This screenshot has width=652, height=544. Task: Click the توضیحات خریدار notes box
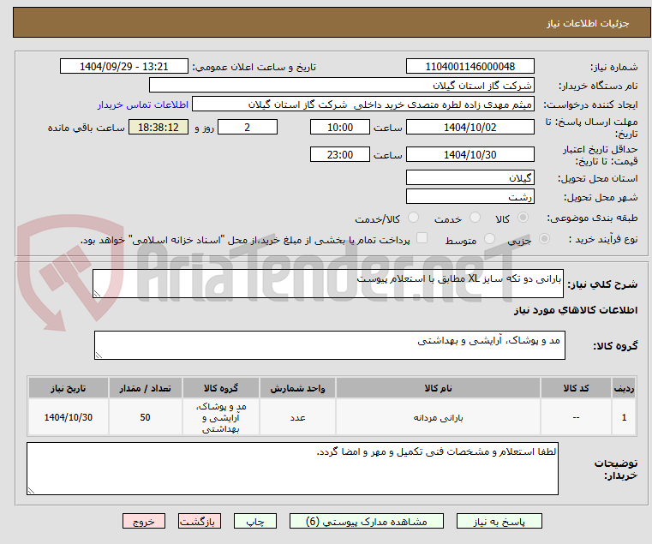pos(292,469)
